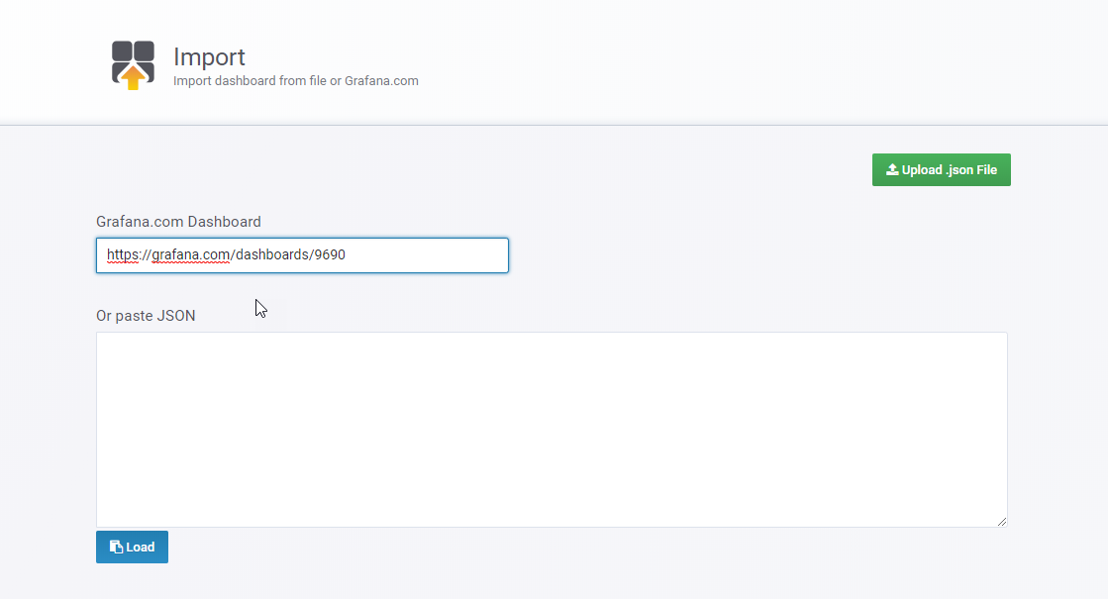Image resolution: width=1108 pixels, height=599 pixels.
Task: Click the JSON textarea resize handle corner
Action: [x=1002, y=522]
